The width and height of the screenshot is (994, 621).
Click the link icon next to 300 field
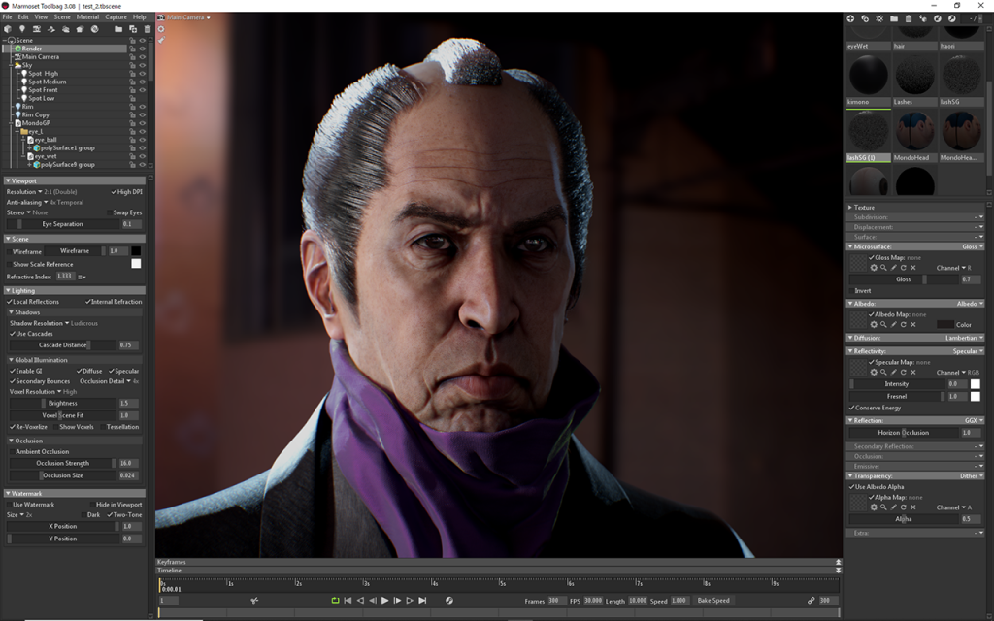[811, 600]
